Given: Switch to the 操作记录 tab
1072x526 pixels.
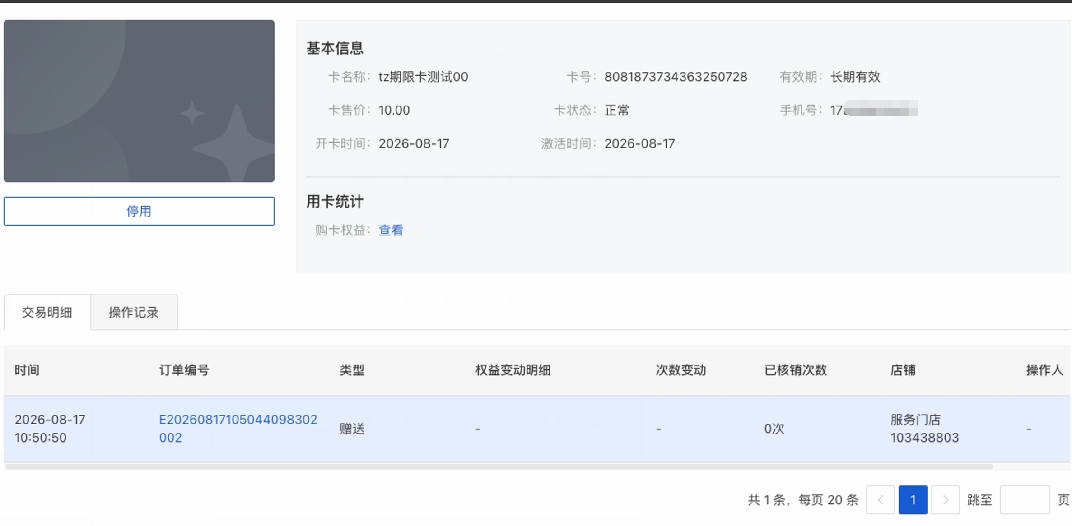Looking at the screenshot, I should 134,312.
